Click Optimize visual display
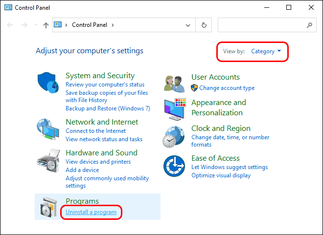 click(x=221, y=175)
